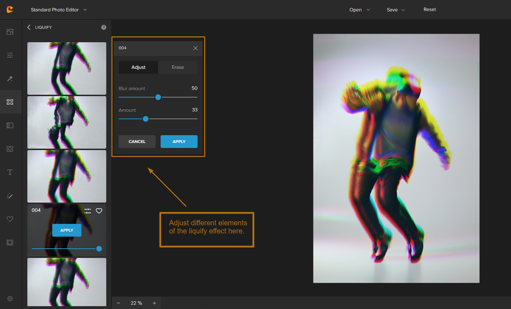Open the Image Manager sidebar icon
The image size is (511, 309).
coord(10,32)
